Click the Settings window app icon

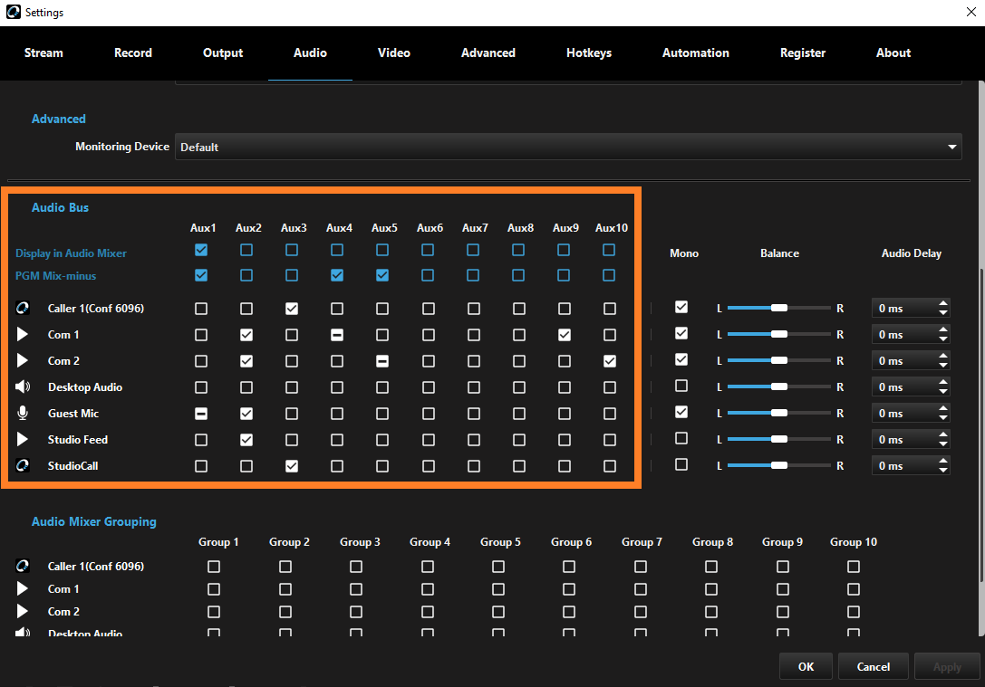click(x=14, y=12)
